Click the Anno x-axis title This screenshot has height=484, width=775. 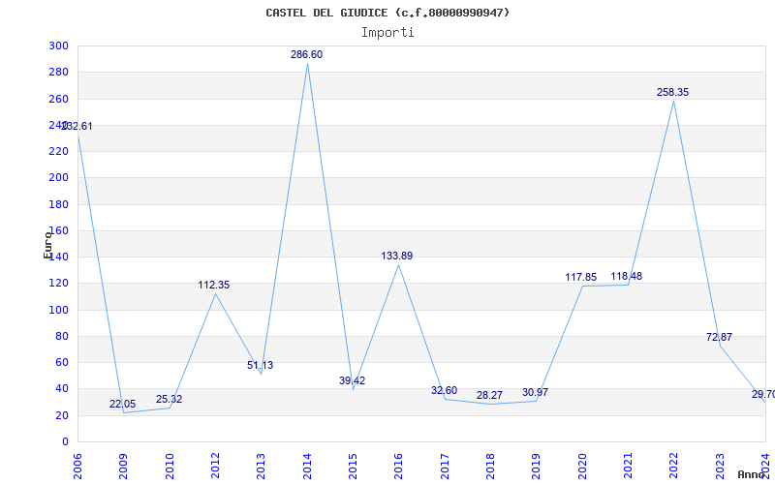coord(750,474)
